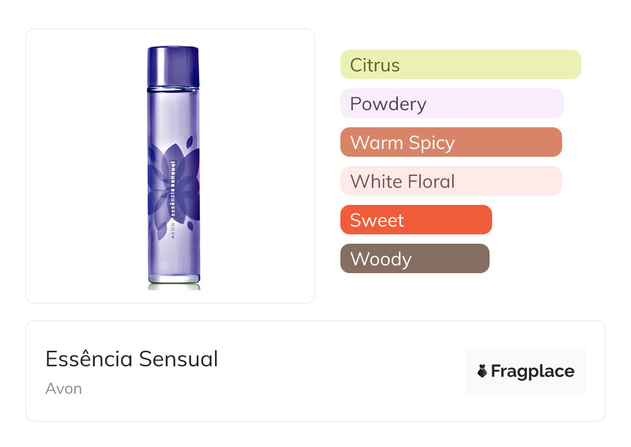Click the Sweet accord bar
This screenshot has width=631, height=447.
click(x=415, y=220)
